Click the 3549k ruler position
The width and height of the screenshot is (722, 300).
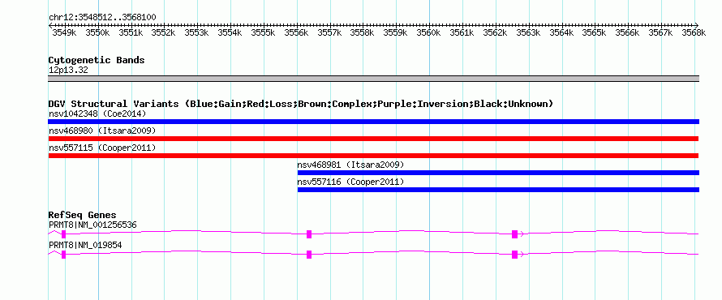pyautogui.click(x=64, y=32)
